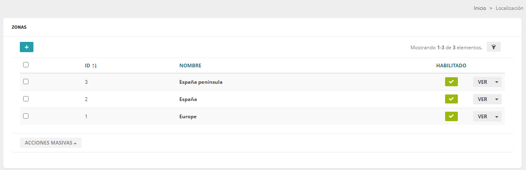The width and height of the screenshot is (526, 170).
Task: Sort by Habilitado column header
Action: point(451,66)
